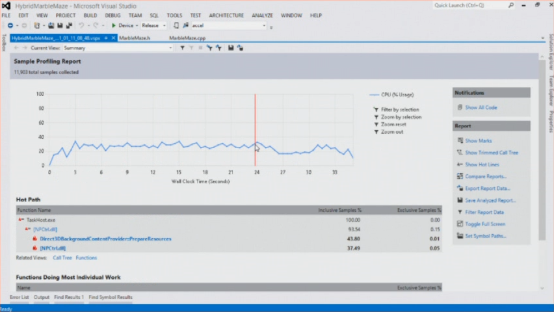Open the DEBUG menu

(x=112, y=15)
